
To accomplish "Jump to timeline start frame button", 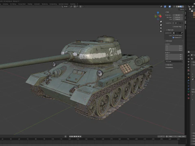I will [x=70, y=137].
